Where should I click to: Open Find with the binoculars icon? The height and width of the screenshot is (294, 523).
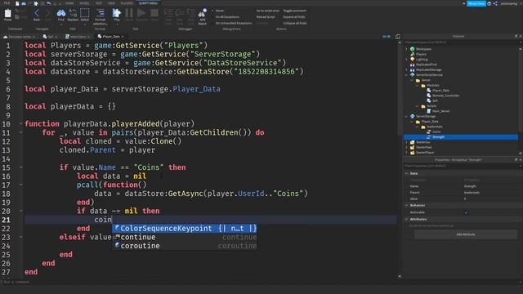click(61, 14)
